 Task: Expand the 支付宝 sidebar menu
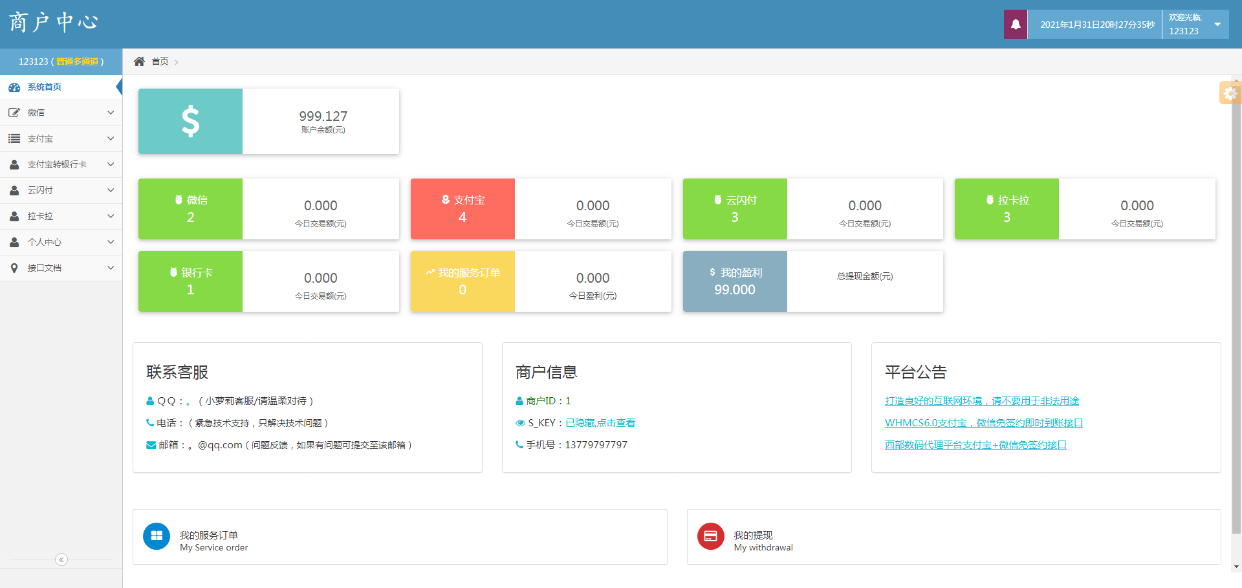pos(61,138)
